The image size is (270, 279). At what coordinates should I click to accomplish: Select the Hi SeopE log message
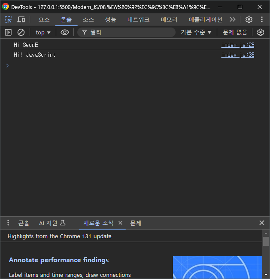(x=26, y=45)
